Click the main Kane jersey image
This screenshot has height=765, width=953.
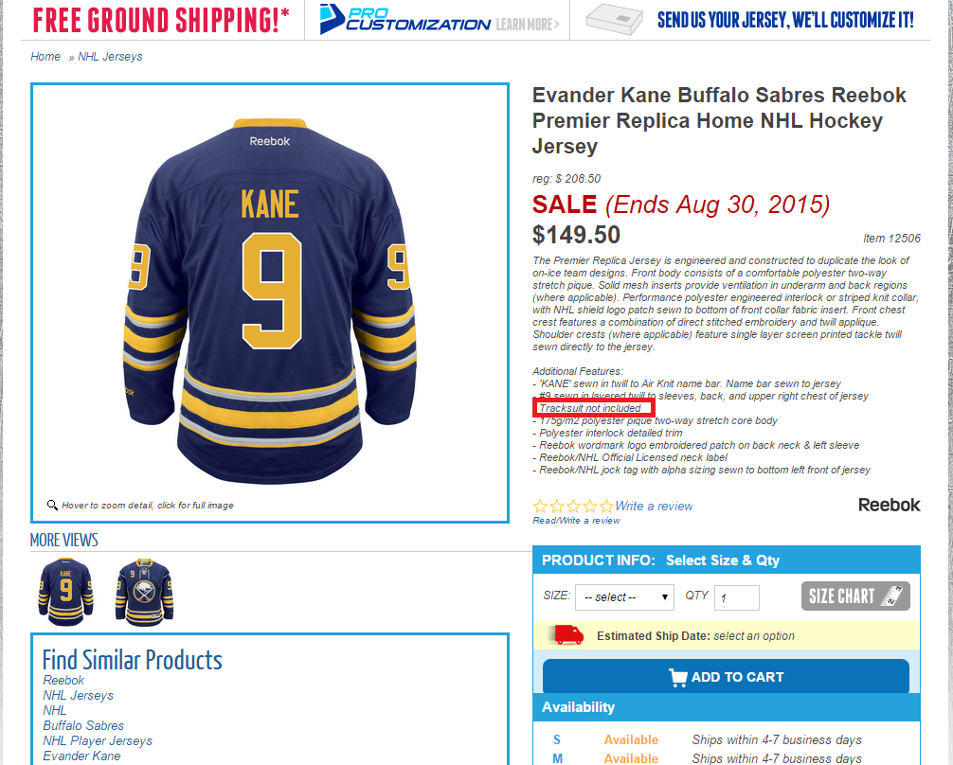click(270, 302)
